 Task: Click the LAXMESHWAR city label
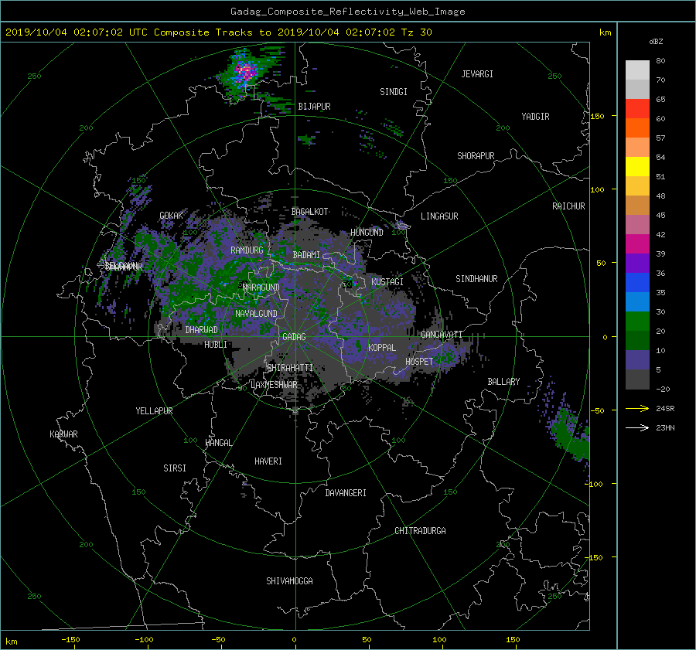point(274,385)
